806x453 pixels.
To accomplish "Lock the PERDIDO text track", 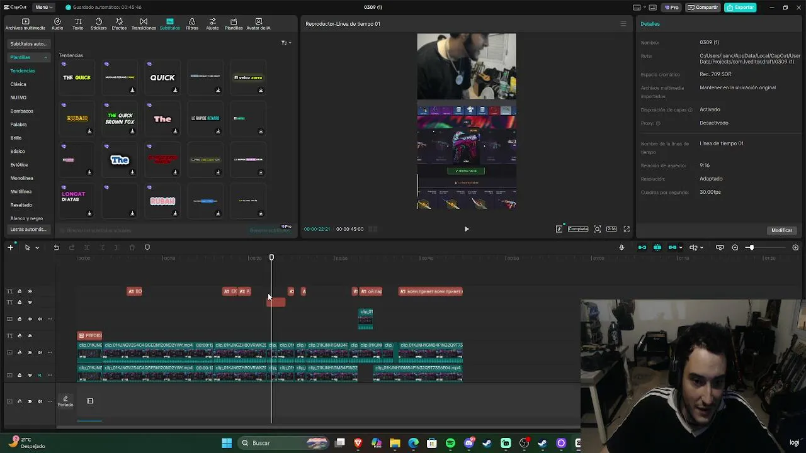I will point(20,336).
